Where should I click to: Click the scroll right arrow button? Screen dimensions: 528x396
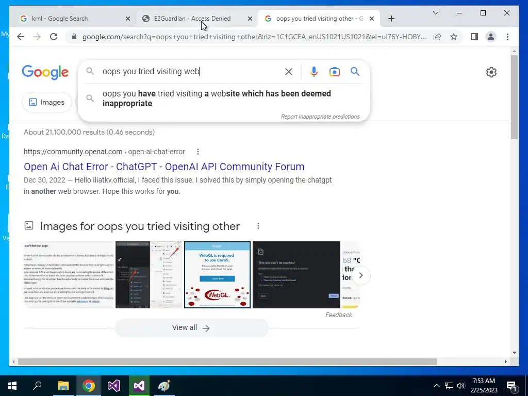pyautogui.click(x=506, y=361)
